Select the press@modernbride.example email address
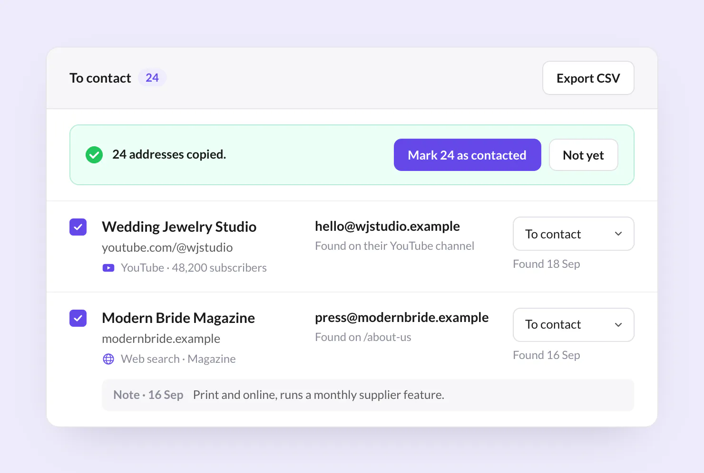The image size is (704, 473). pyautogui.click(x=402, y=317)
